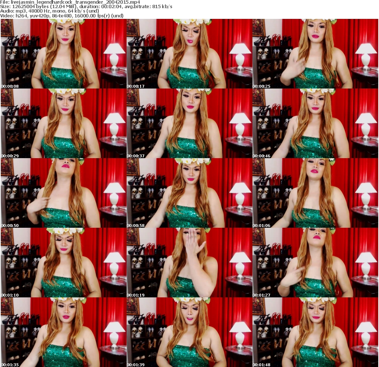The width and height of the screenshot is (379, 367).
Task: Pick the frame marked 00:01:35
Action: tap(64, 332)
